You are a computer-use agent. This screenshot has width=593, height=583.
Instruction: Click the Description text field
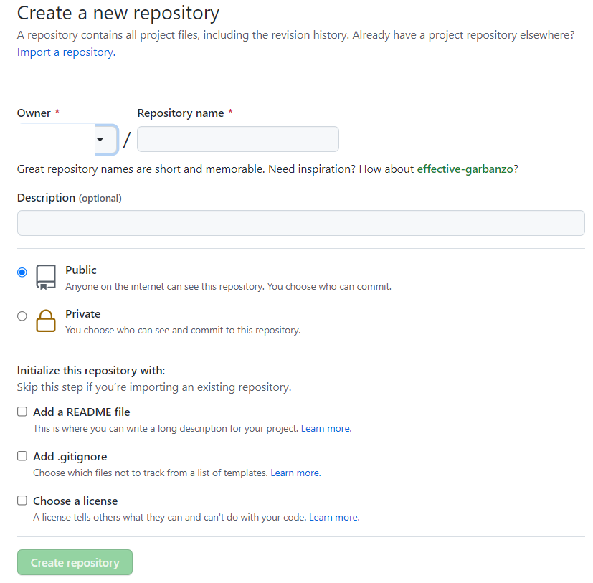[301, 223]
